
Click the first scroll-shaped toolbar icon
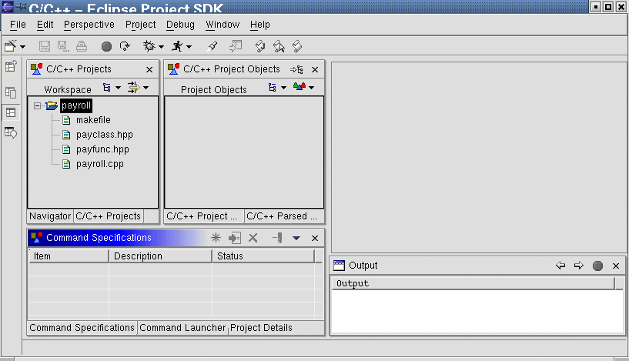point(260,46)
